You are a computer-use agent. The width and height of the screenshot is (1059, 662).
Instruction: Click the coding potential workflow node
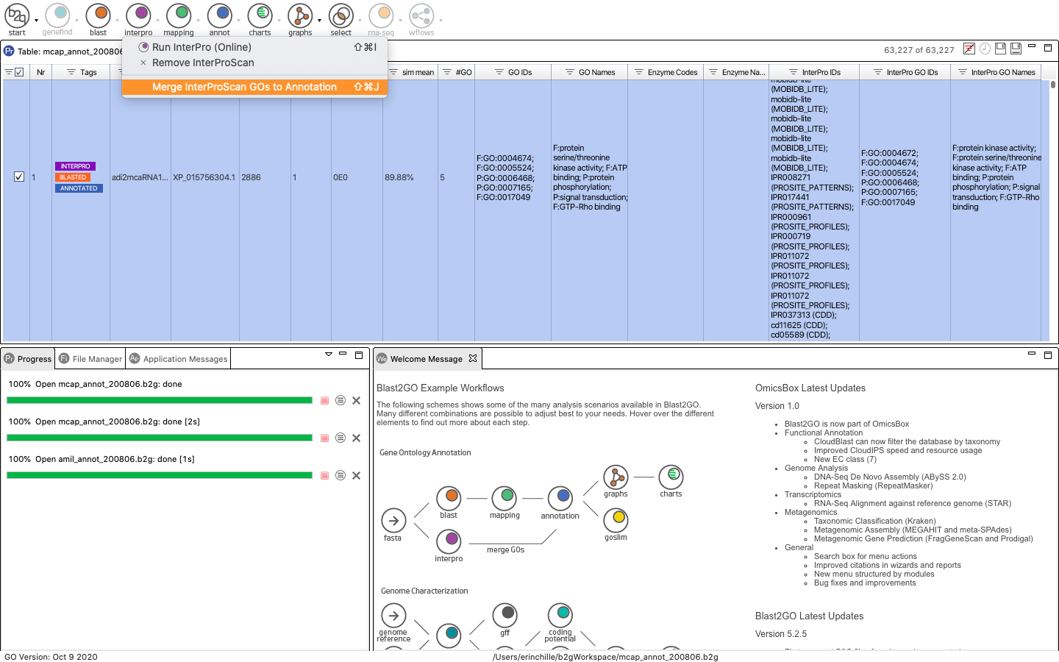(560, 615)
